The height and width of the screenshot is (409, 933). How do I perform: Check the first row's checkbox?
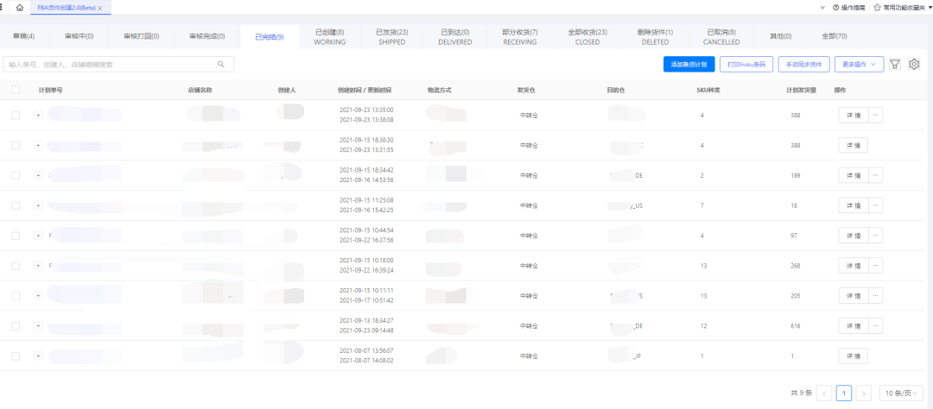click(x=16, y=115)
